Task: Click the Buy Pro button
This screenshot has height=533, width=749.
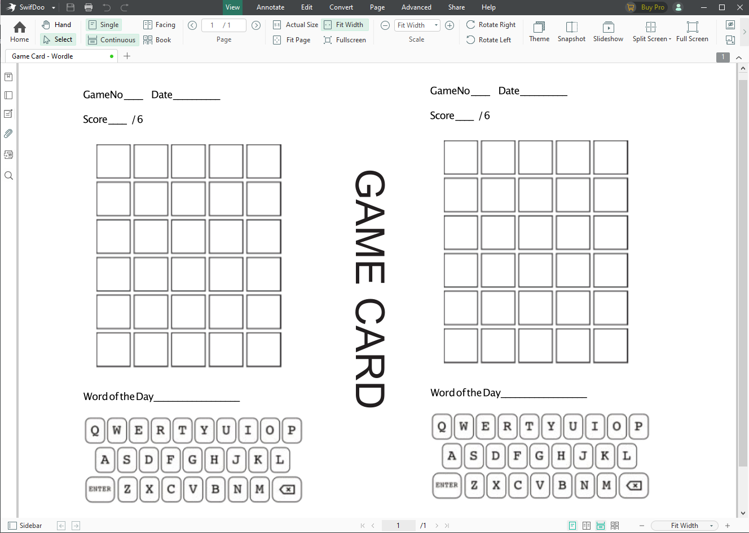Action: pyautogui.click(x=646, y=7)
